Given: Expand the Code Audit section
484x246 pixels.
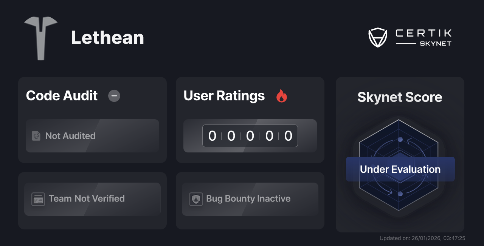Looking at the screenshot, I should pyautogui.click(x=62, y=96).
